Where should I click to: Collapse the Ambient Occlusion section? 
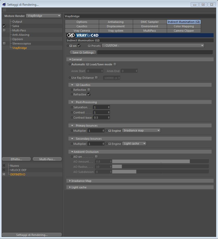72,152
